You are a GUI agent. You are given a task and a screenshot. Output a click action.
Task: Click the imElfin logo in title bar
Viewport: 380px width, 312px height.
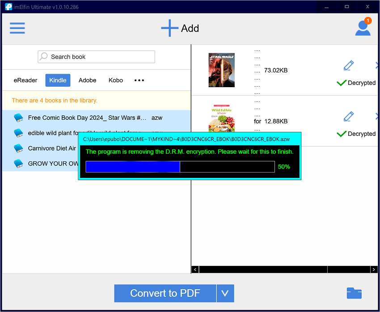tap(8, 7)
